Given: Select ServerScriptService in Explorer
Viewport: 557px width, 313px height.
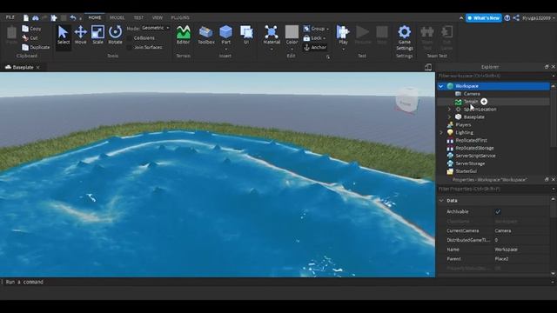Looking at the screenshot, I should click(x=475, y=156).
